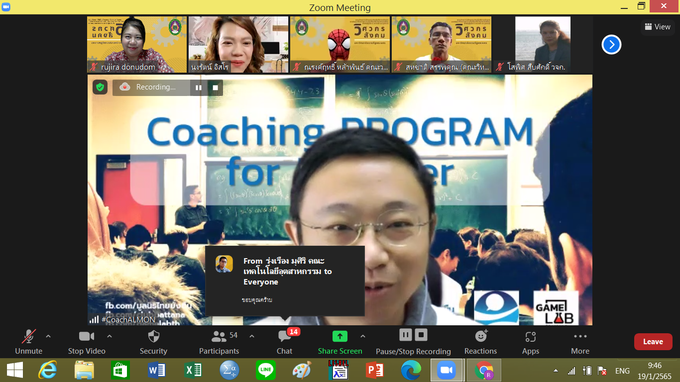Open Security shield menu

[x=153, y=342]
